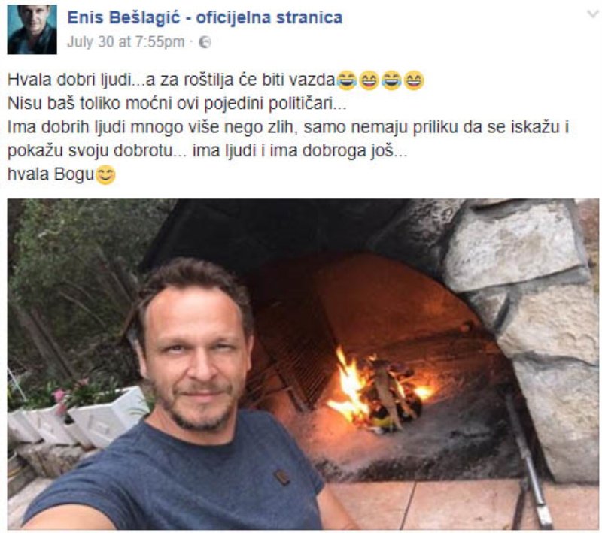Open the July 30 at 7:55pm timestamp
Image resolution: width=602 pixels, height=533 pixels.
click(x=126, y=42)
